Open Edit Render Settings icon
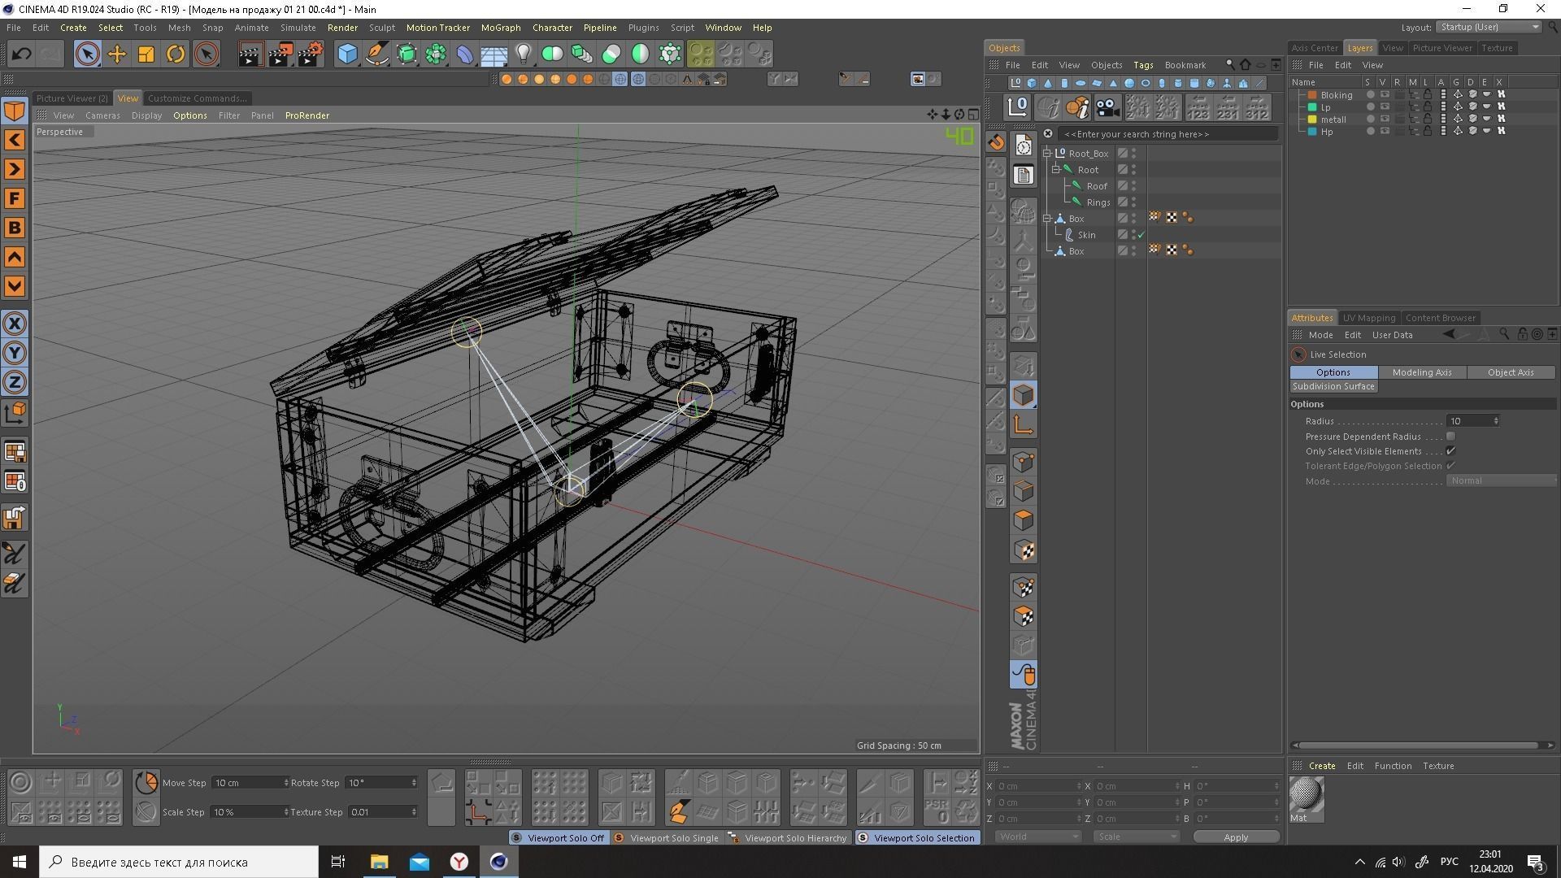1561x878 pixels. tap(310, 54)
